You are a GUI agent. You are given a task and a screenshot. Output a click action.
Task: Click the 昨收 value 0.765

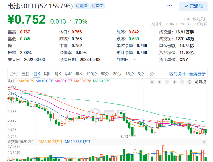coord(77,39)
